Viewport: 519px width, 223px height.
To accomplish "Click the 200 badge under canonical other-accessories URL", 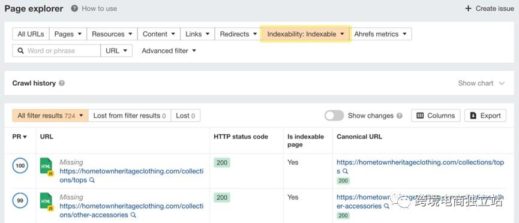I will (343, 215).
